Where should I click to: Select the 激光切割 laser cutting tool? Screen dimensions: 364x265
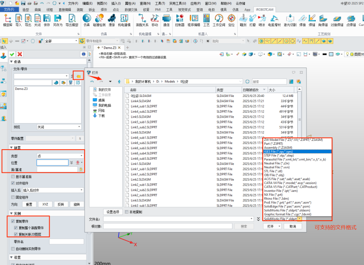[x=290, y=19]
